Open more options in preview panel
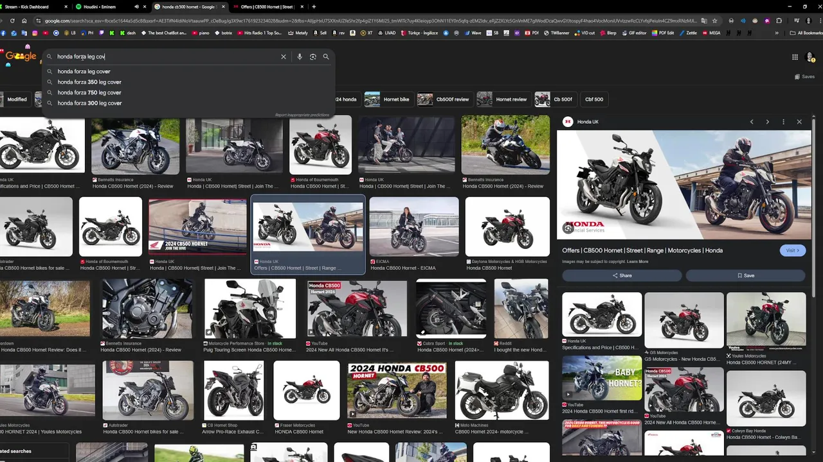823x462 pixels. pyautogui.click(x=783, y=122)
